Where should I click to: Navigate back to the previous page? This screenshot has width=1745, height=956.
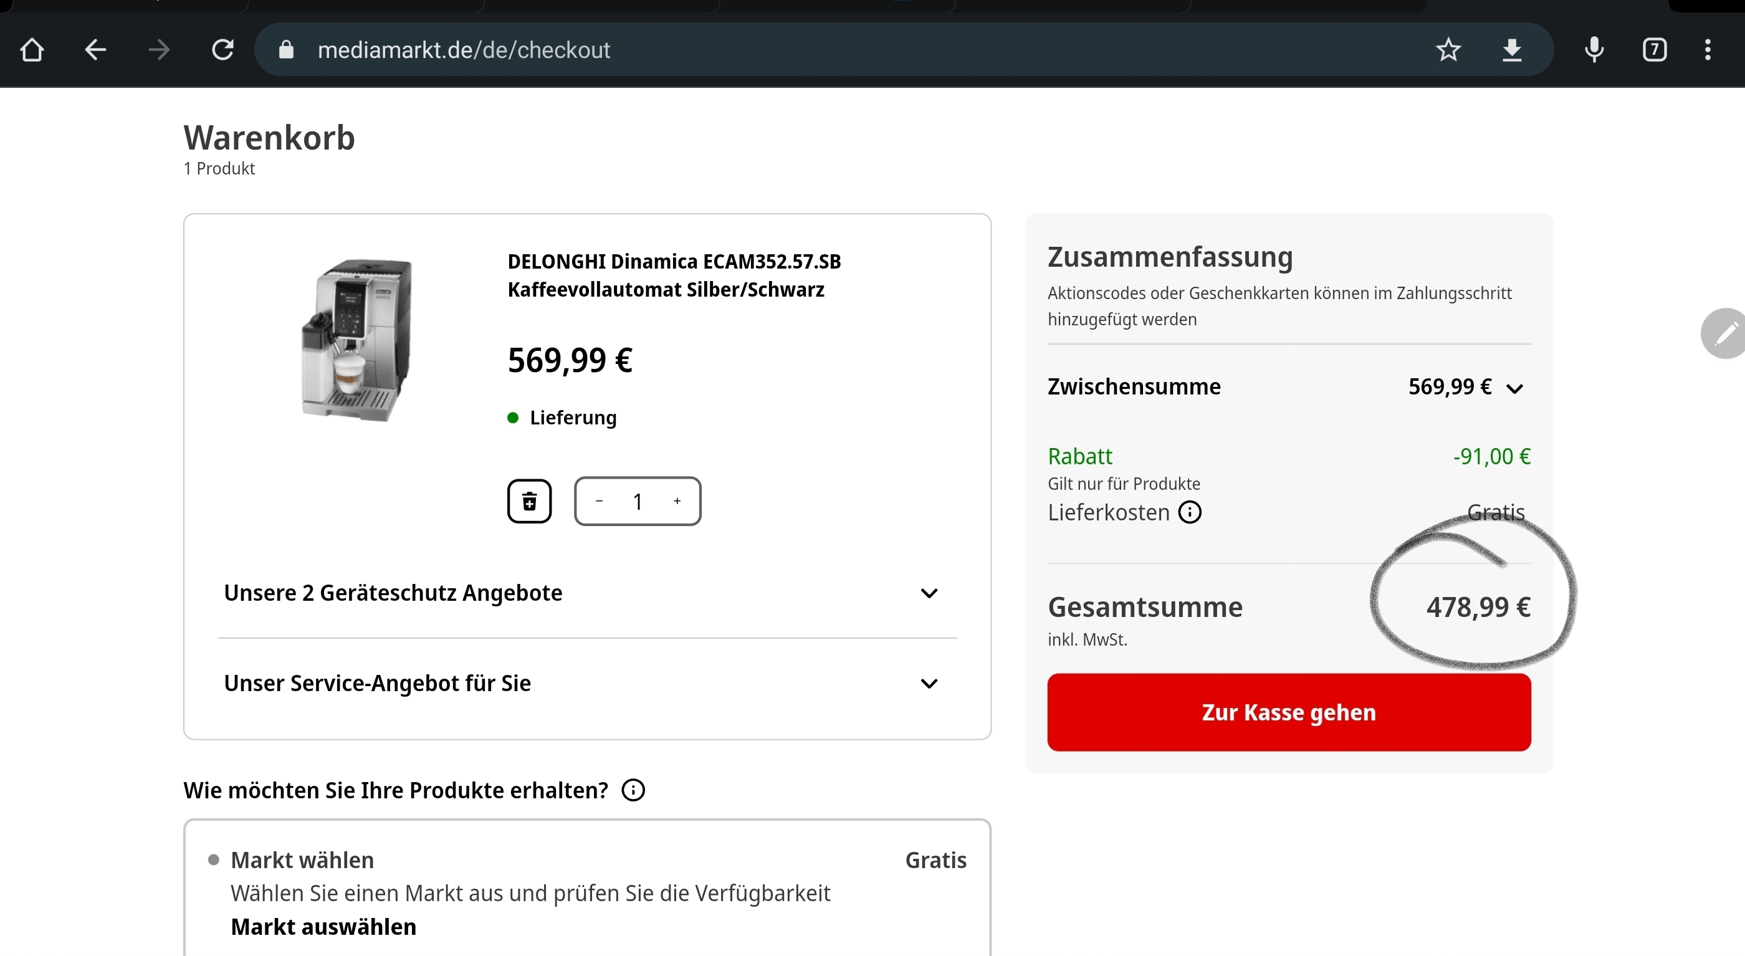click(95, 49)
